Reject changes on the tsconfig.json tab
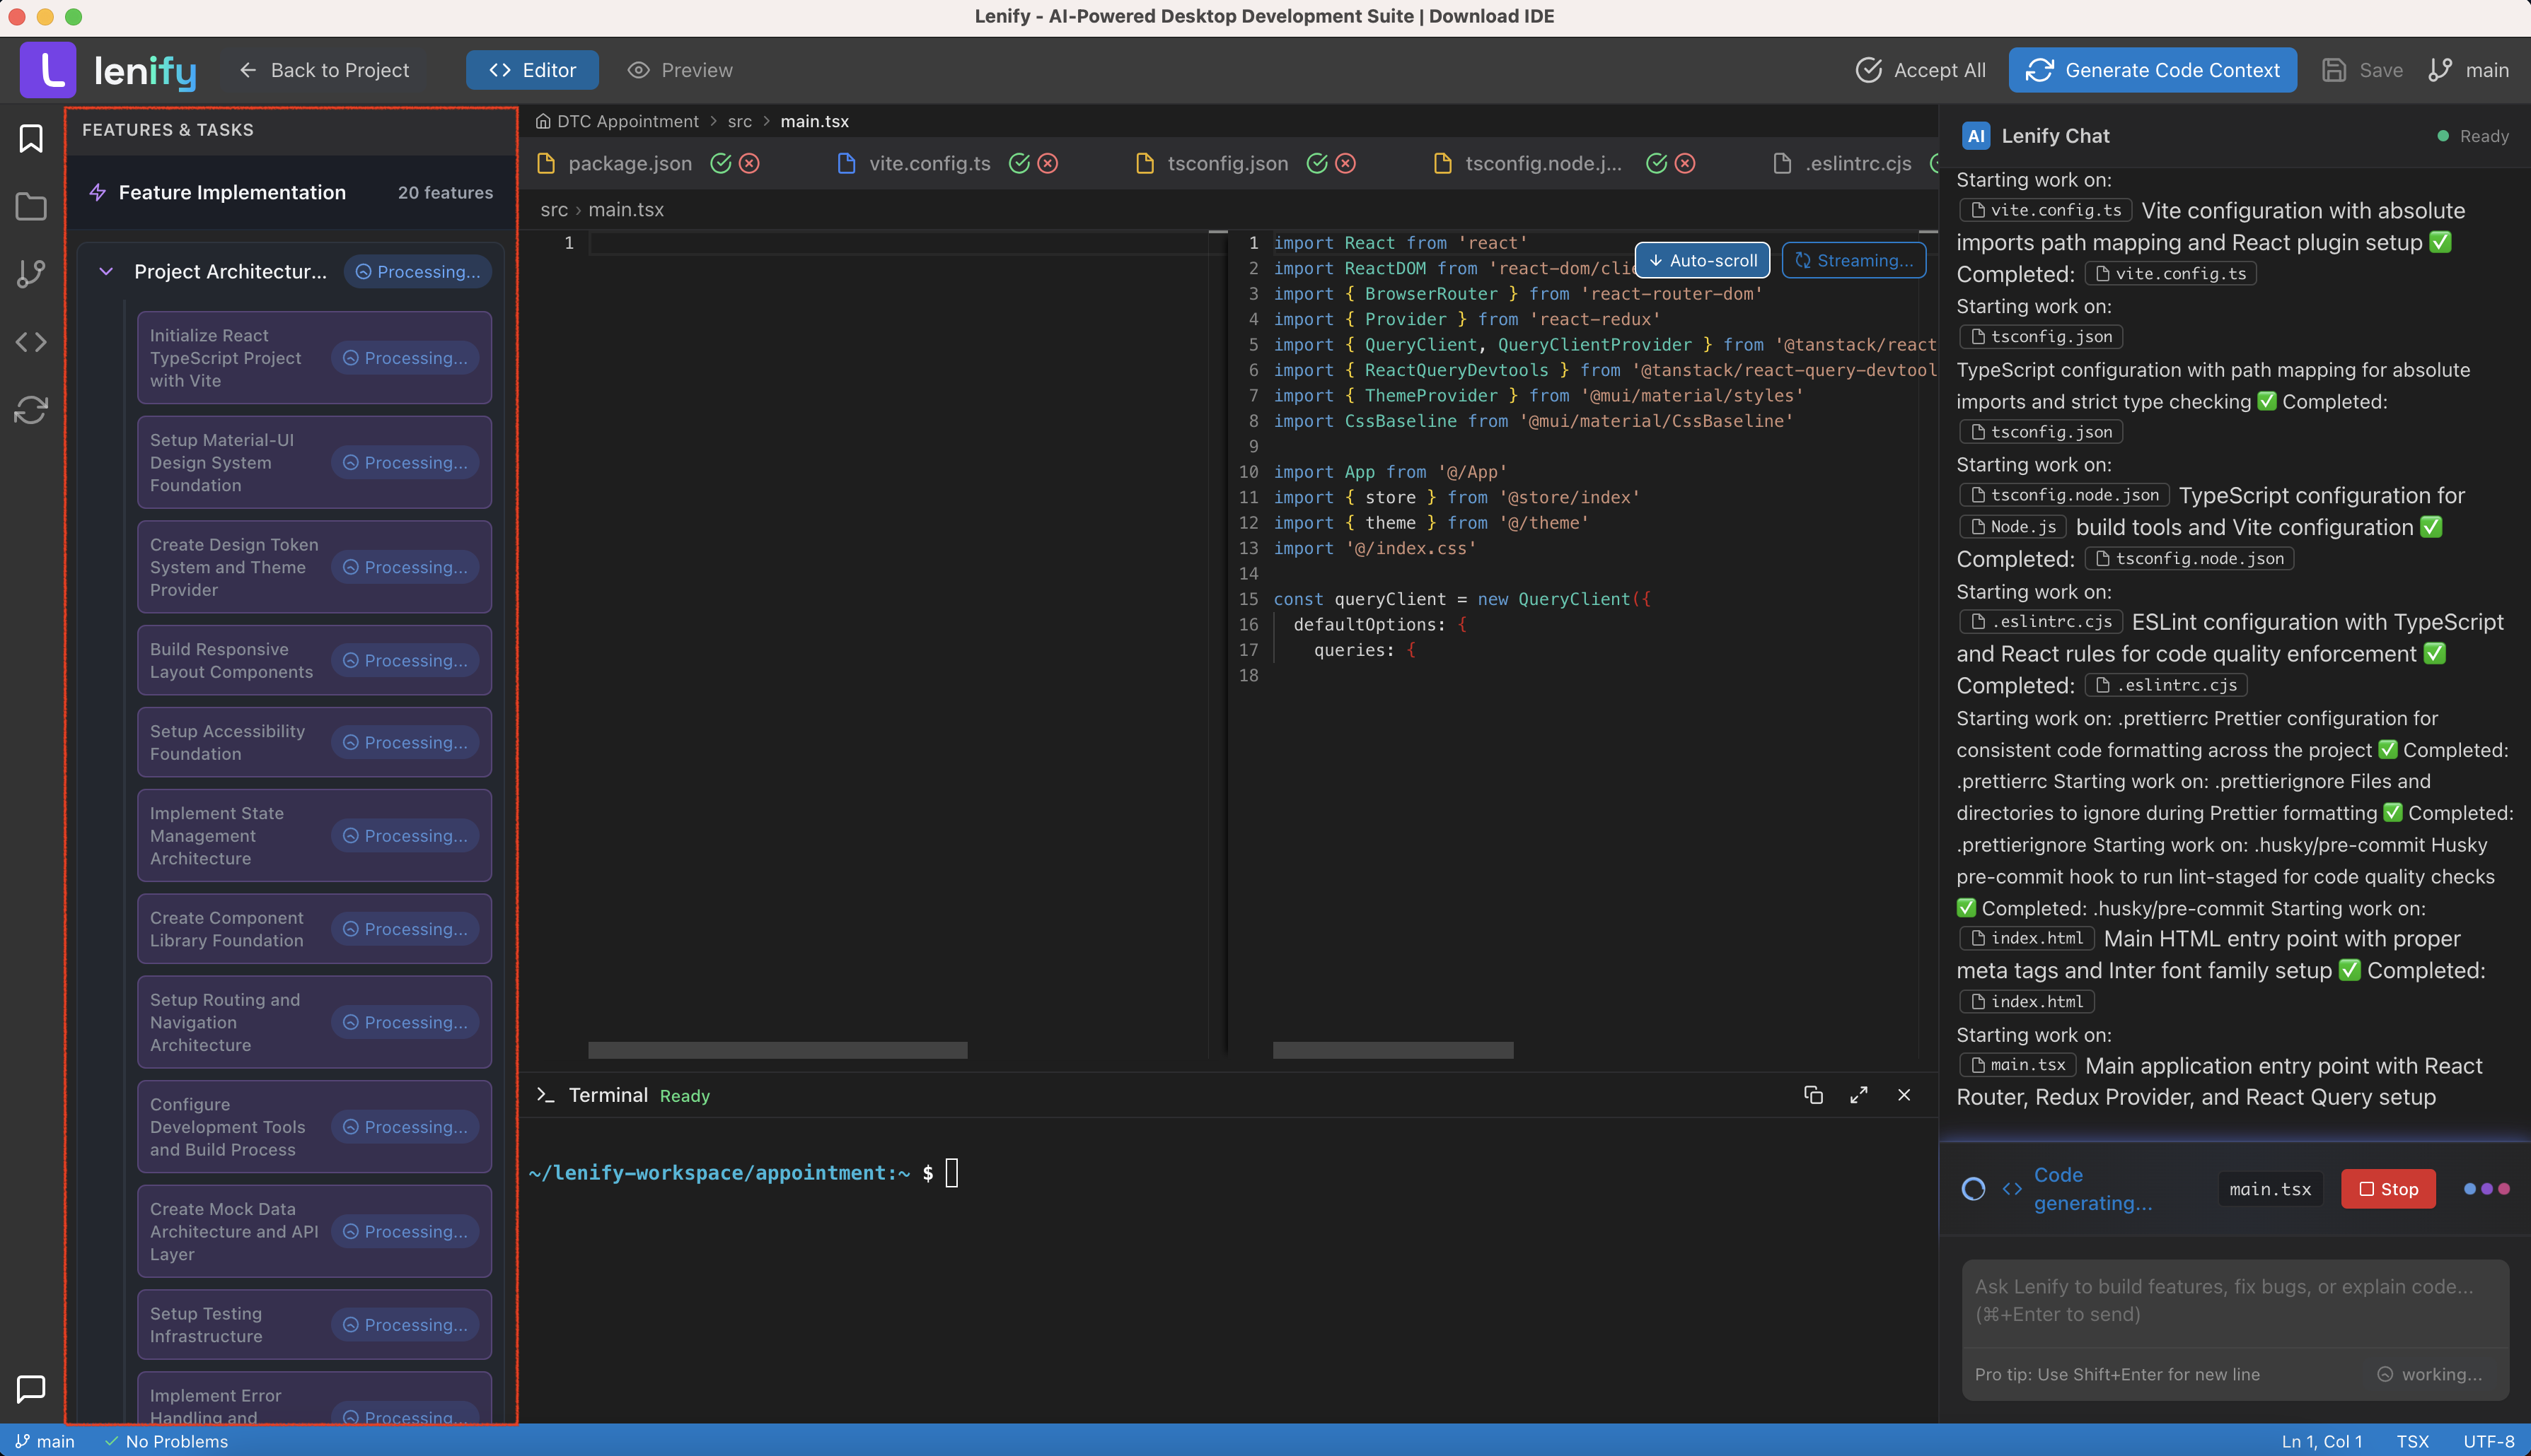Viewport: 2531px width, 1456px height. tap(1345, 163)
